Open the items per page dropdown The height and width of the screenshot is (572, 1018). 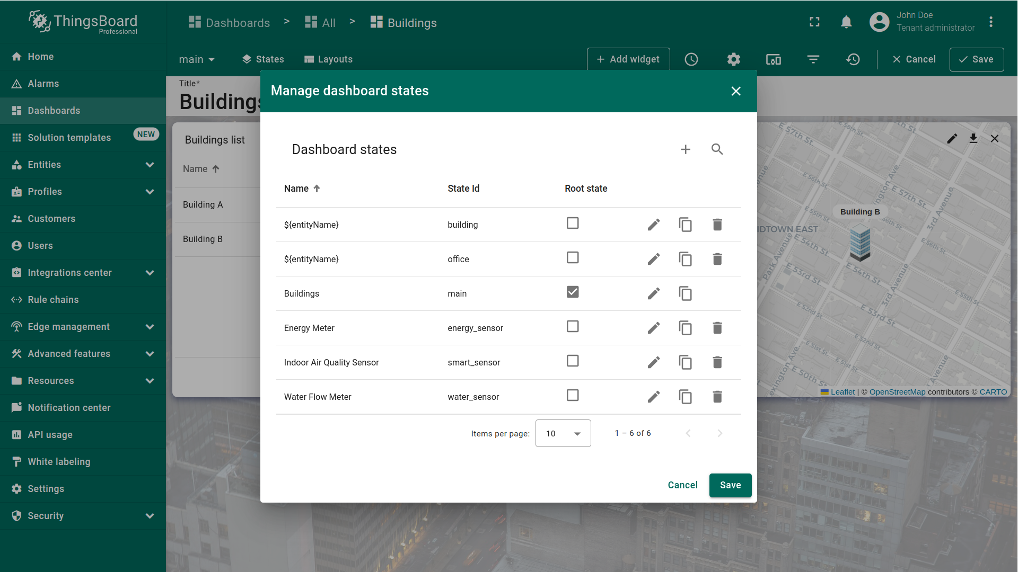[x=563, y=433]
